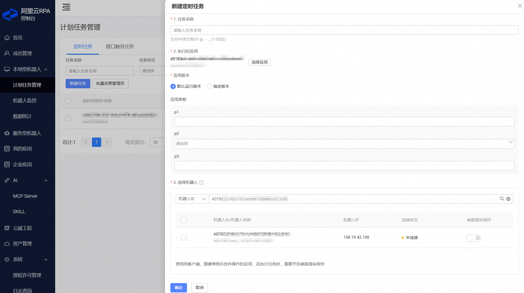Go to page 1 in pagination
The image size is (524, 293).
(96, 142)
